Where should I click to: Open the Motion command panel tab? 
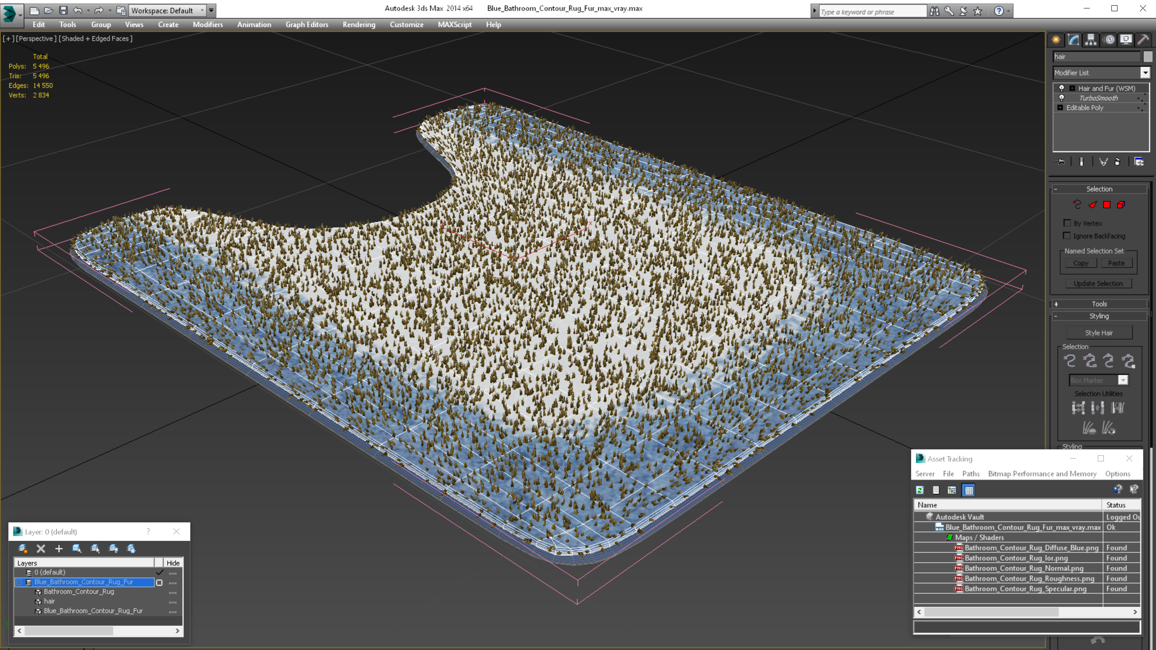pyautogui.click(x=1109, y=39)
